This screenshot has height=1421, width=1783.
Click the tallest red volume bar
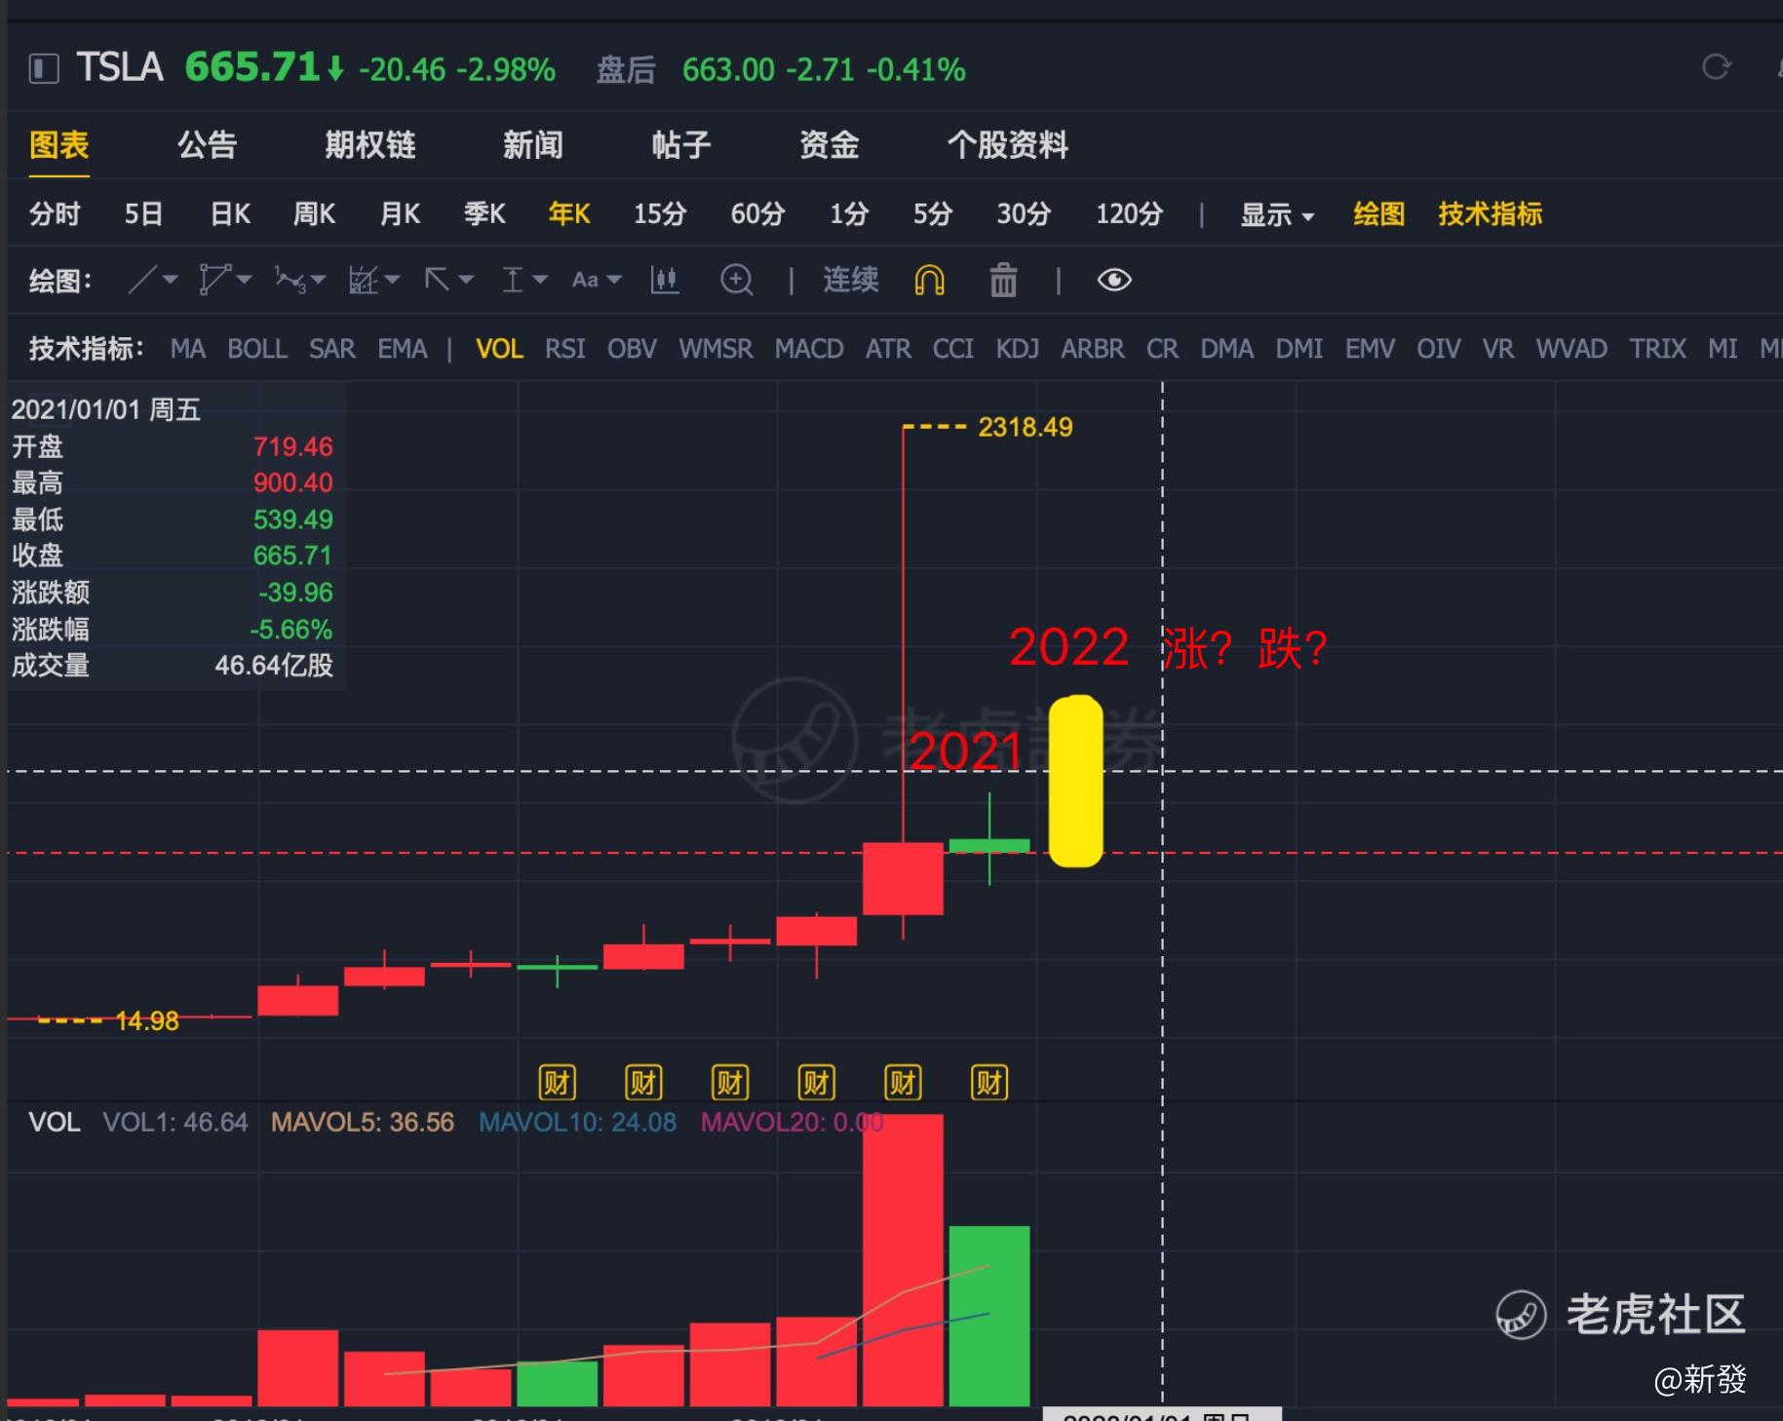pos(903,1260)
